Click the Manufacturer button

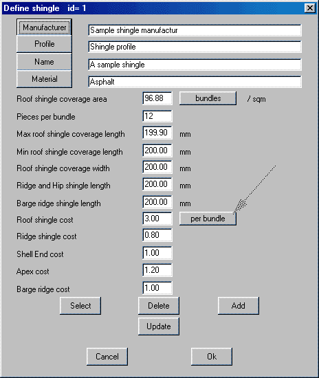coord(45,27)
